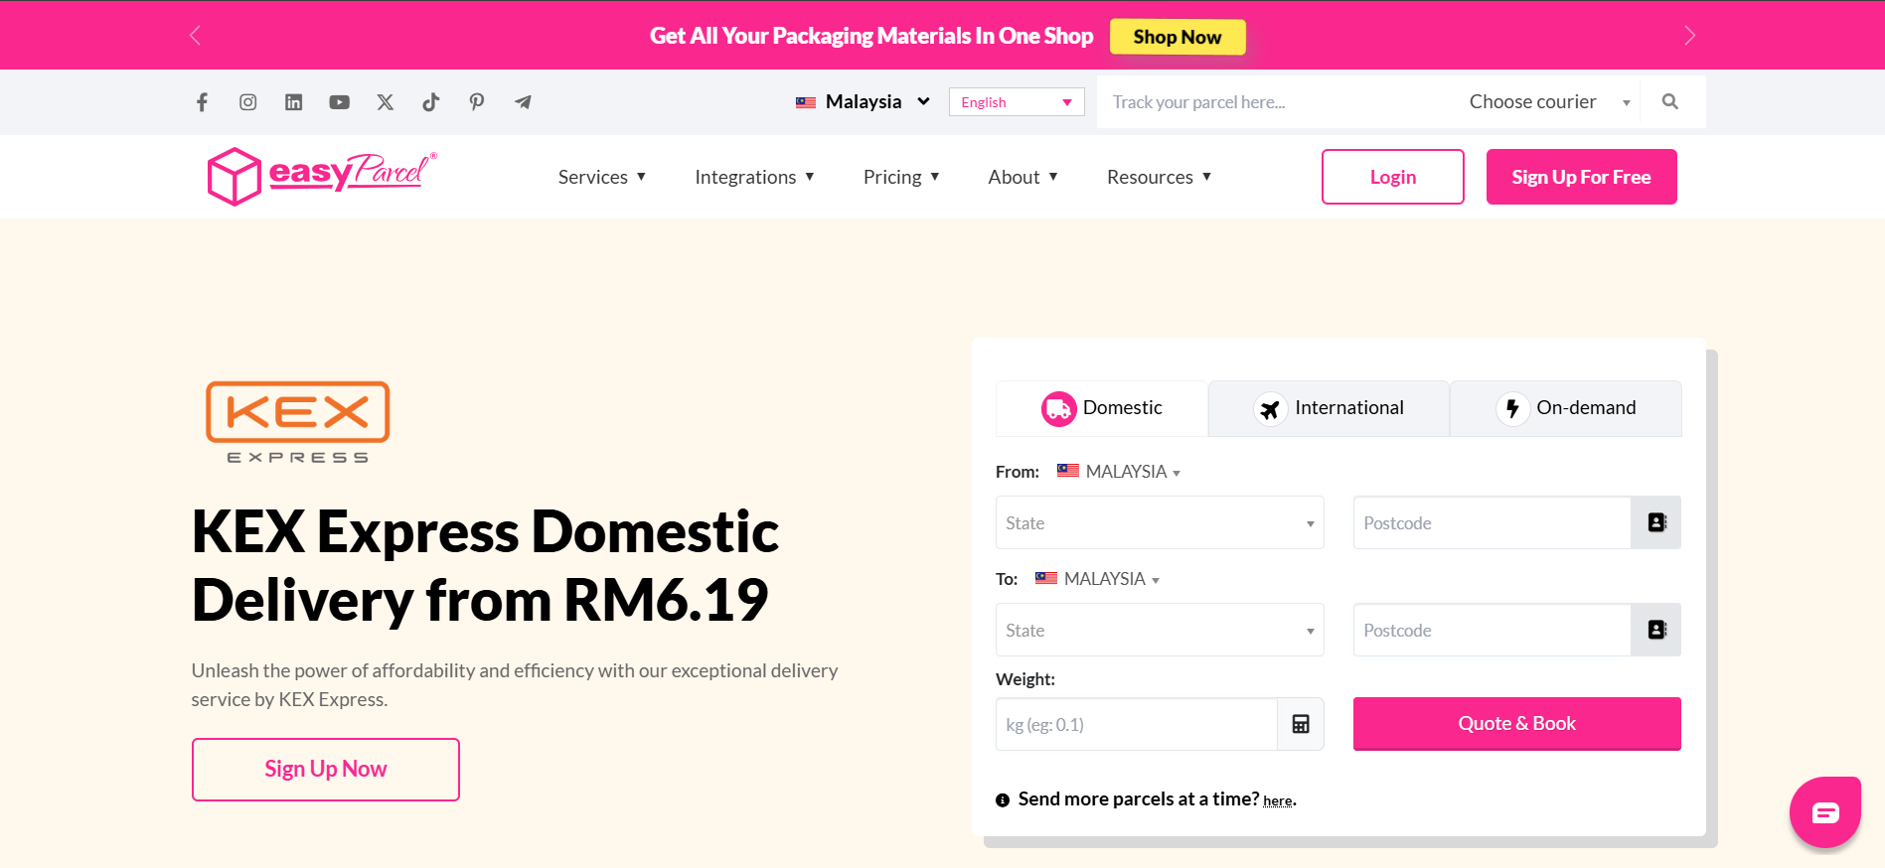The height and width of the screenshot is (868, 1885).
Task: Open the Instagram social icon
Action: pyautogui.click(x=248, y=102)
